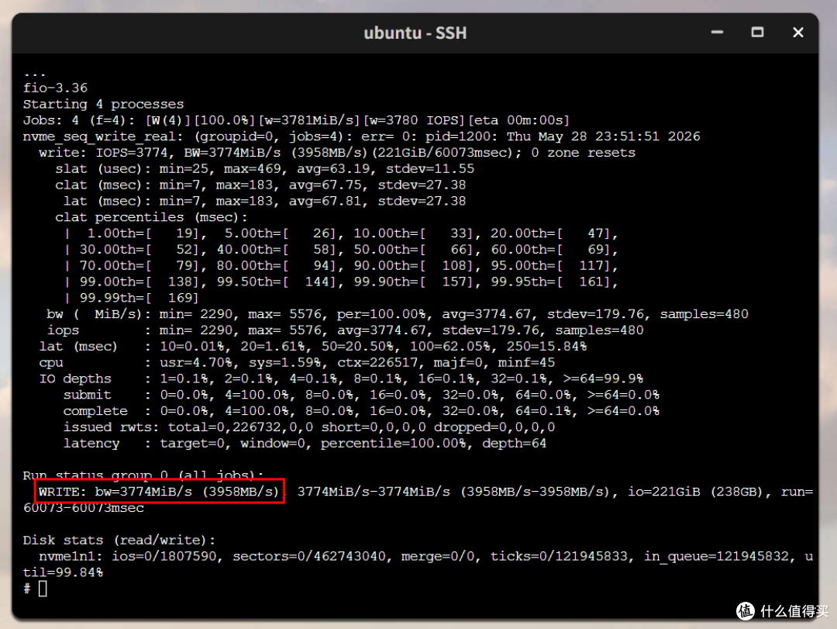Click the '99.00th=[ 138]' percentile row
Viewport: 837px width, 629px height.
point(341,282)
